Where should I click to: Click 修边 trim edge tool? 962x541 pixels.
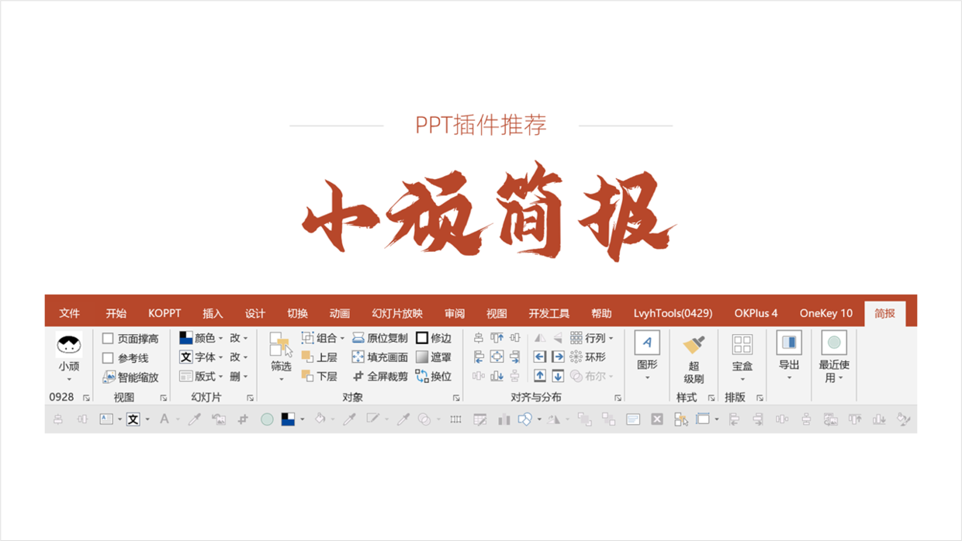[x=434, y=338]
